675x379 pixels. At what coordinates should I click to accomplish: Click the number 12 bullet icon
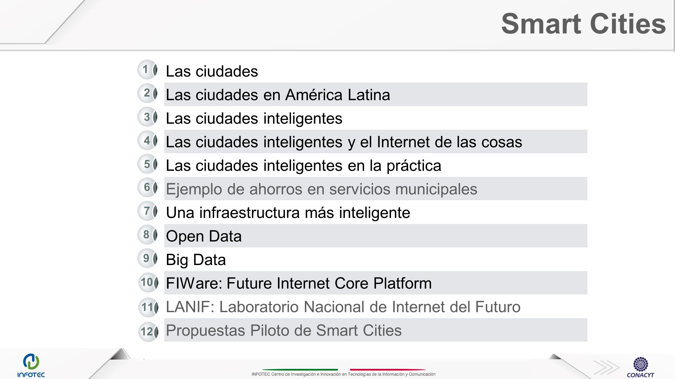tap(148, 332)
